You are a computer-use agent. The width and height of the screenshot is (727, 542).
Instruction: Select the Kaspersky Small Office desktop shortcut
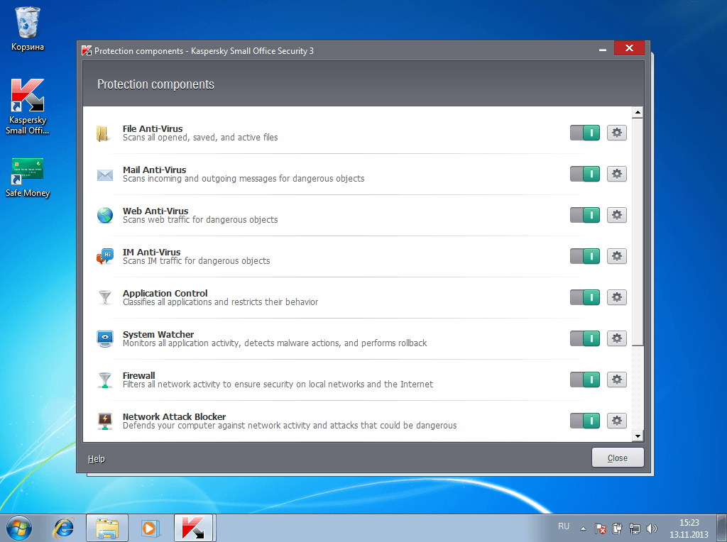point(28,107)
